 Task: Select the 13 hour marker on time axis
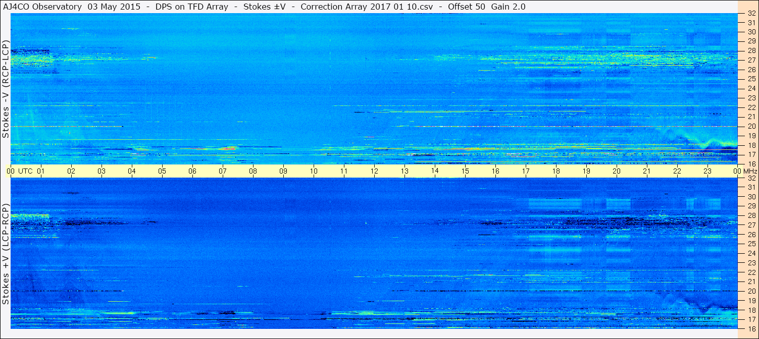click(404, 171)
